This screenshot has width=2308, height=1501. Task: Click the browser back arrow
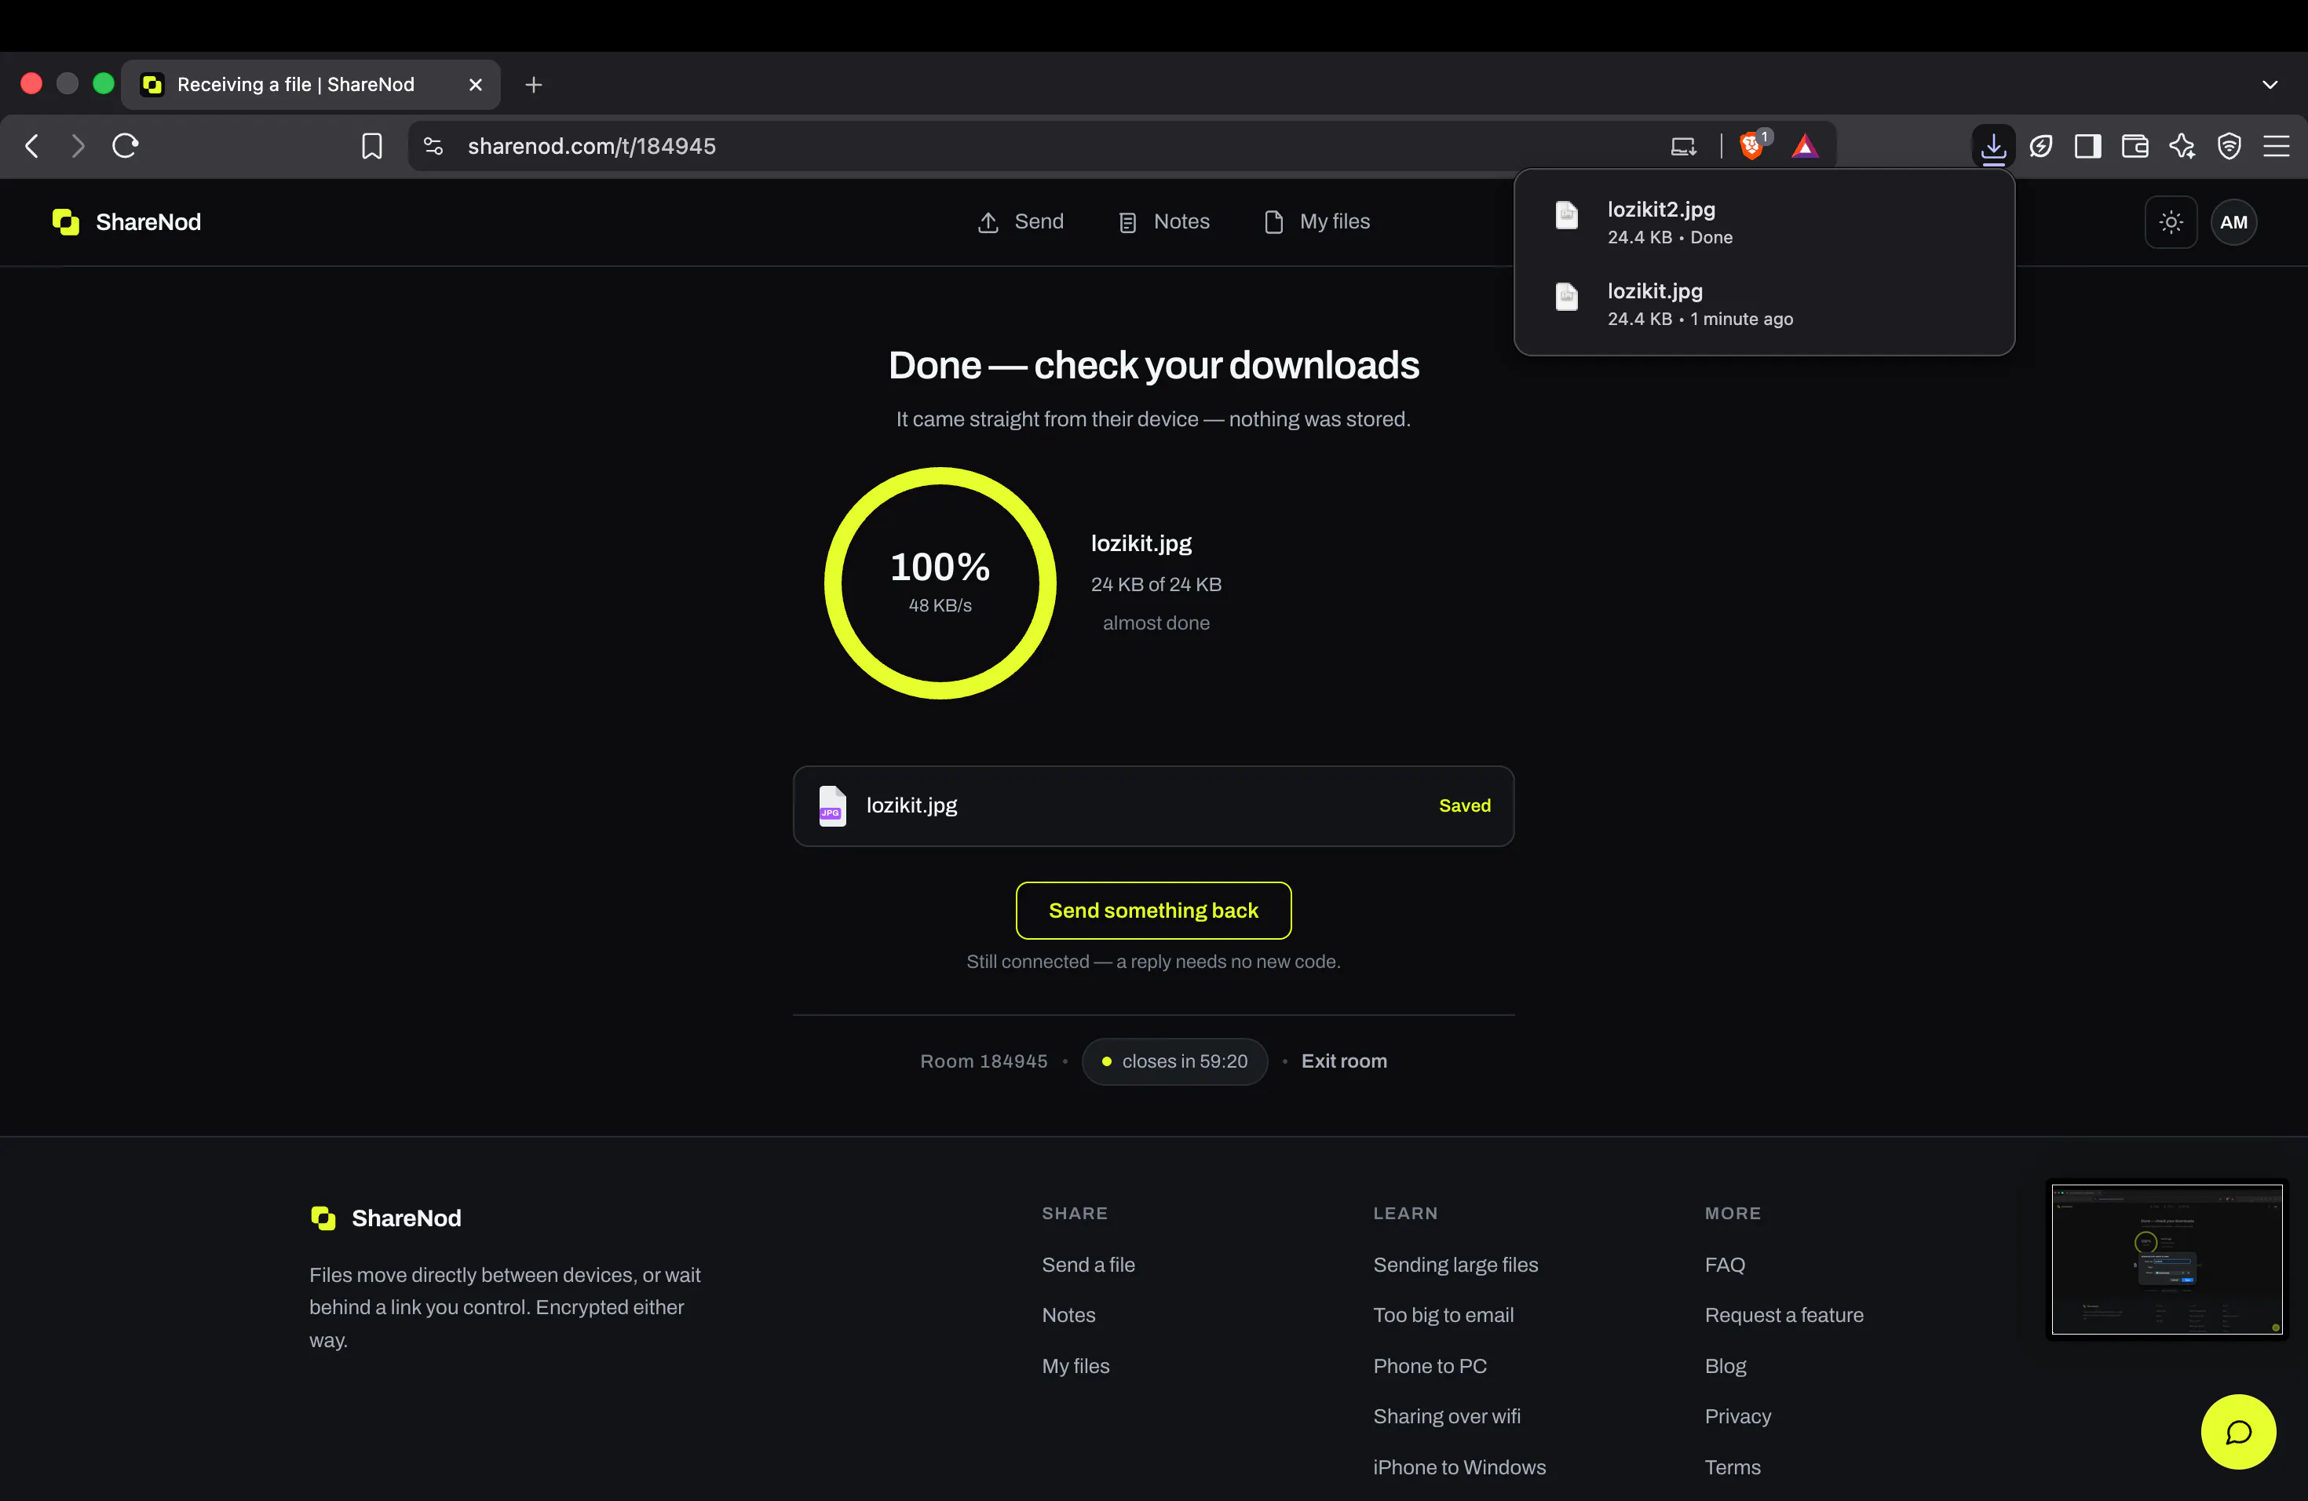(x=32, y=147)
